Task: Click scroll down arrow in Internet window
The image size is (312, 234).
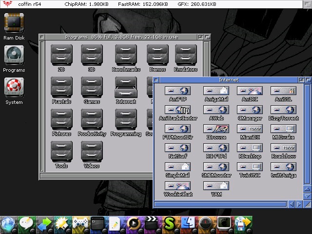Action: coord(307,196)
